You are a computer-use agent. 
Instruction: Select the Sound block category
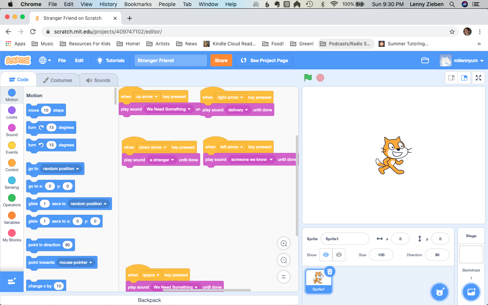(12, 130)
